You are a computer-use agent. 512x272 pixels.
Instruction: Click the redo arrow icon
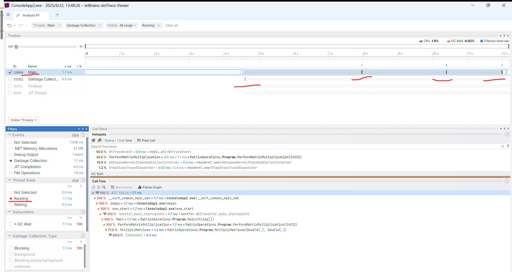click(21, 25)
